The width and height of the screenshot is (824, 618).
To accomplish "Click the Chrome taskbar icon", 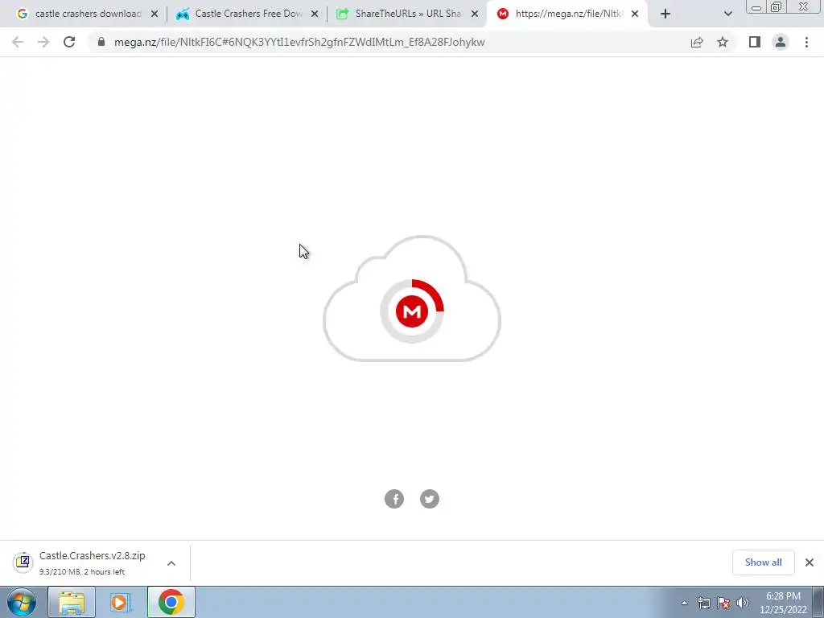I will tap(171, 602).
